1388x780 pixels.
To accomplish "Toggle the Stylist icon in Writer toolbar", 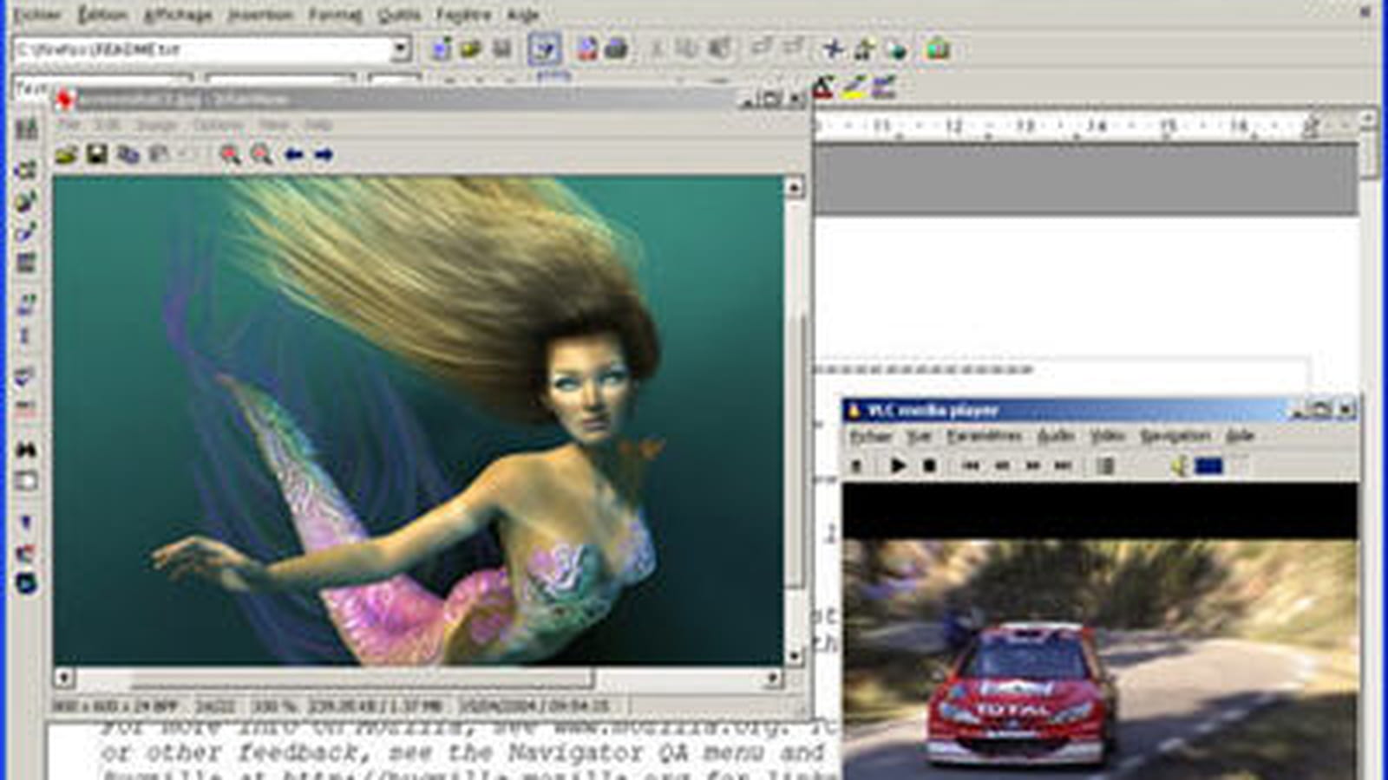I will (864, 49).
